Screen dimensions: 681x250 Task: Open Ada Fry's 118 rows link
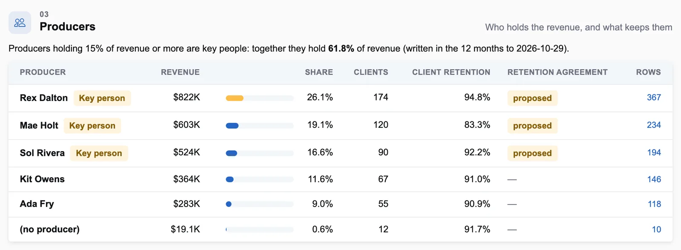coord(654,204)
